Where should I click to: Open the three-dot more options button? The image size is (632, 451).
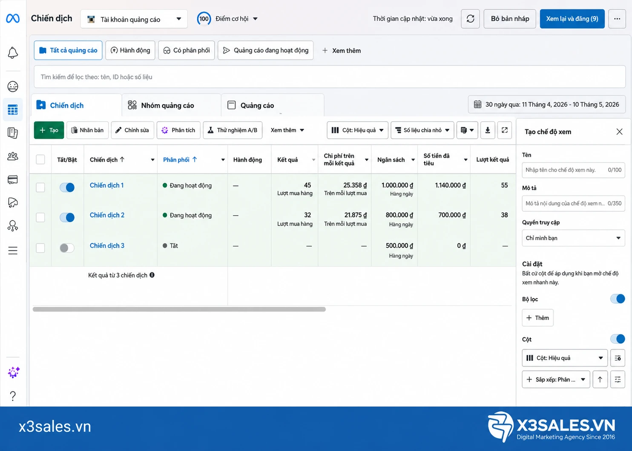617,19
